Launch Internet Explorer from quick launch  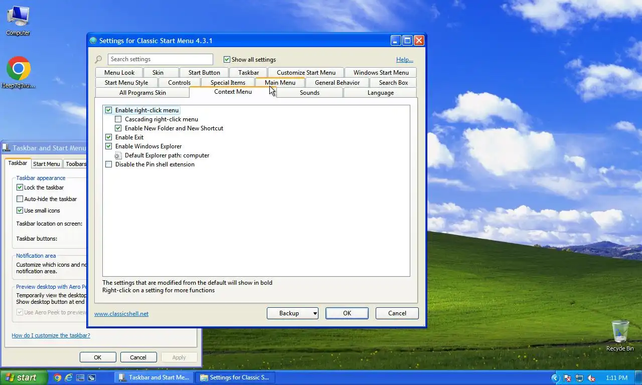(x=69, y=377)
